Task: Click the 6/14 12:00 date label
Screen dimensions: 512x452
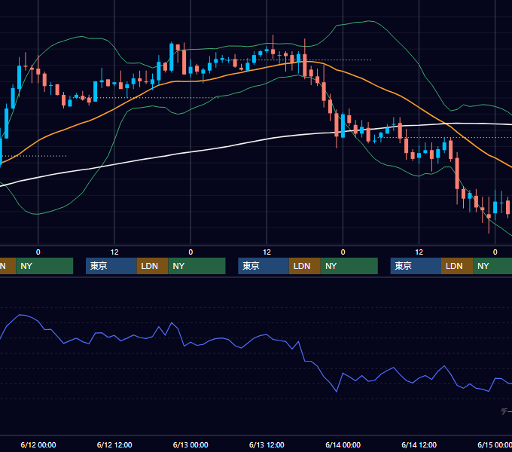Action: [x=419, y=444]
